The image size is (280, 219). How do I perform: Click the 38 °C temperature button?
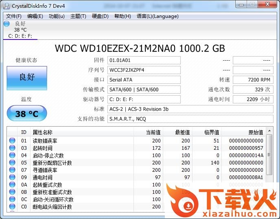tap(27, 113)
